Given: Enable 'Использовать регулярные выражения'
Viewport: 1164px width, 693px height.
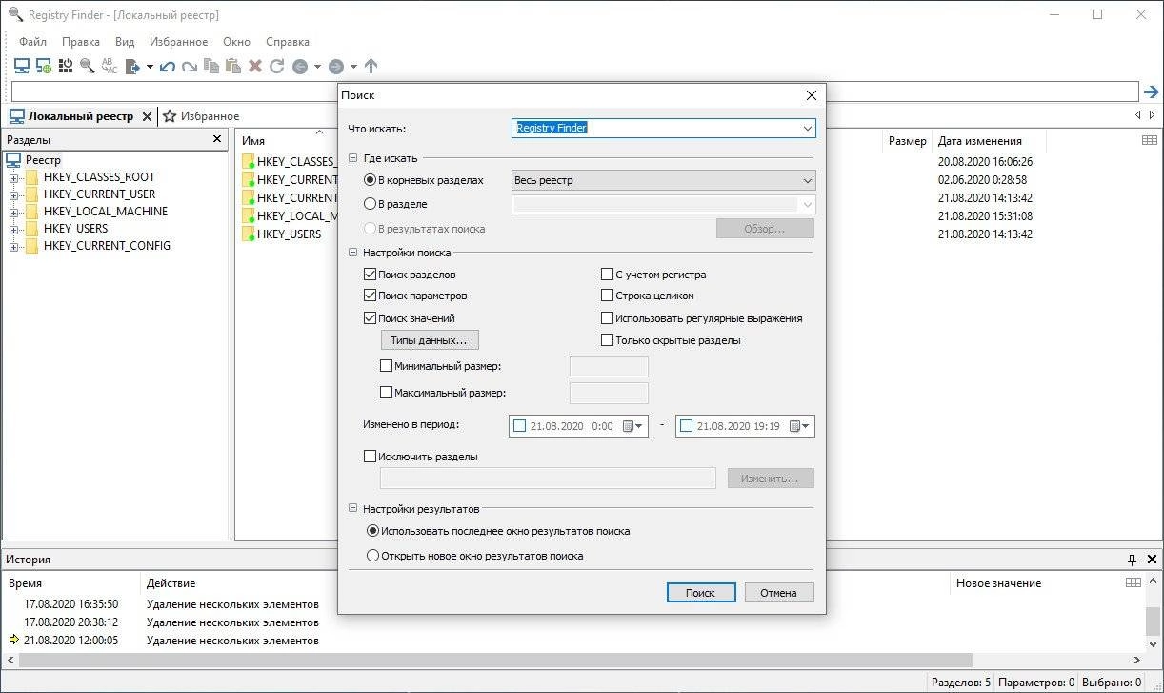Looking at the screenshot, I should [607, 318].
